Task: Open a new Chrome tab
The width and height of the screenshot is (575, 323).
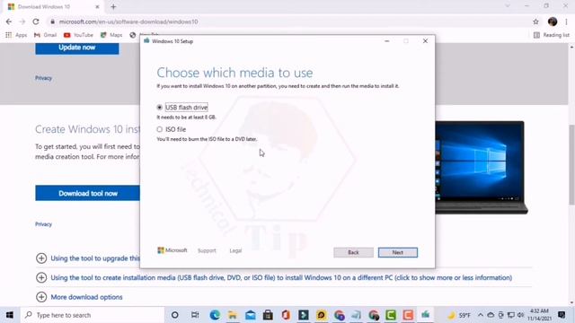Action: 113,6
